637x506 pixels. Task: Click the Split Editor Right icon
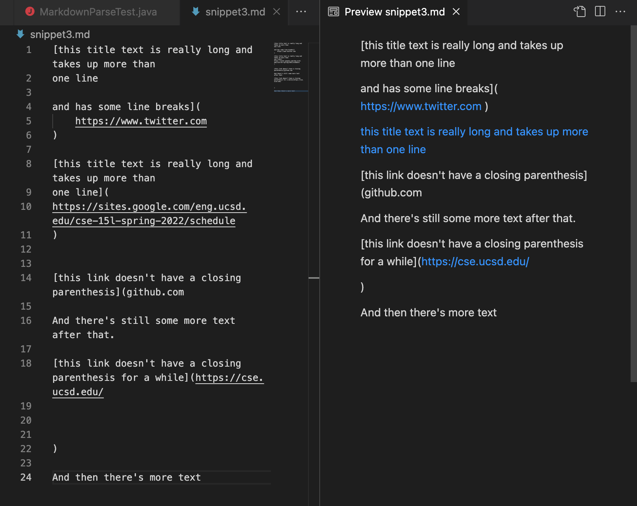tap(600, 11)
